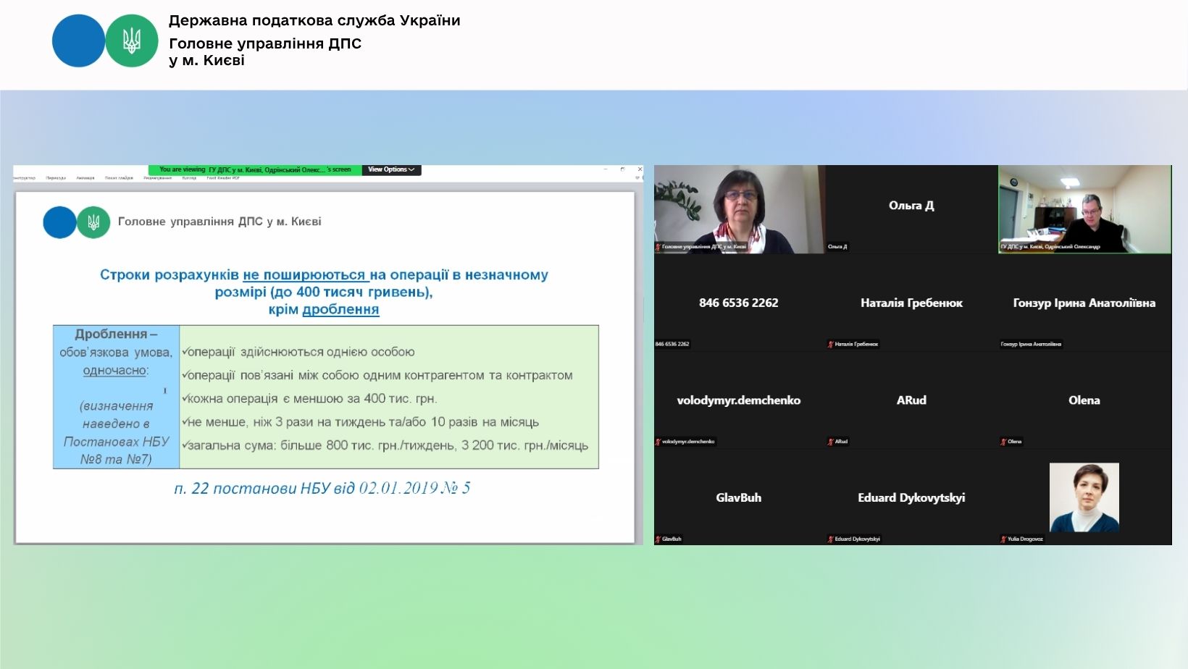
Task: Click muted mic icon for Yulia Drogovoz
Action: pos(1003,539)
